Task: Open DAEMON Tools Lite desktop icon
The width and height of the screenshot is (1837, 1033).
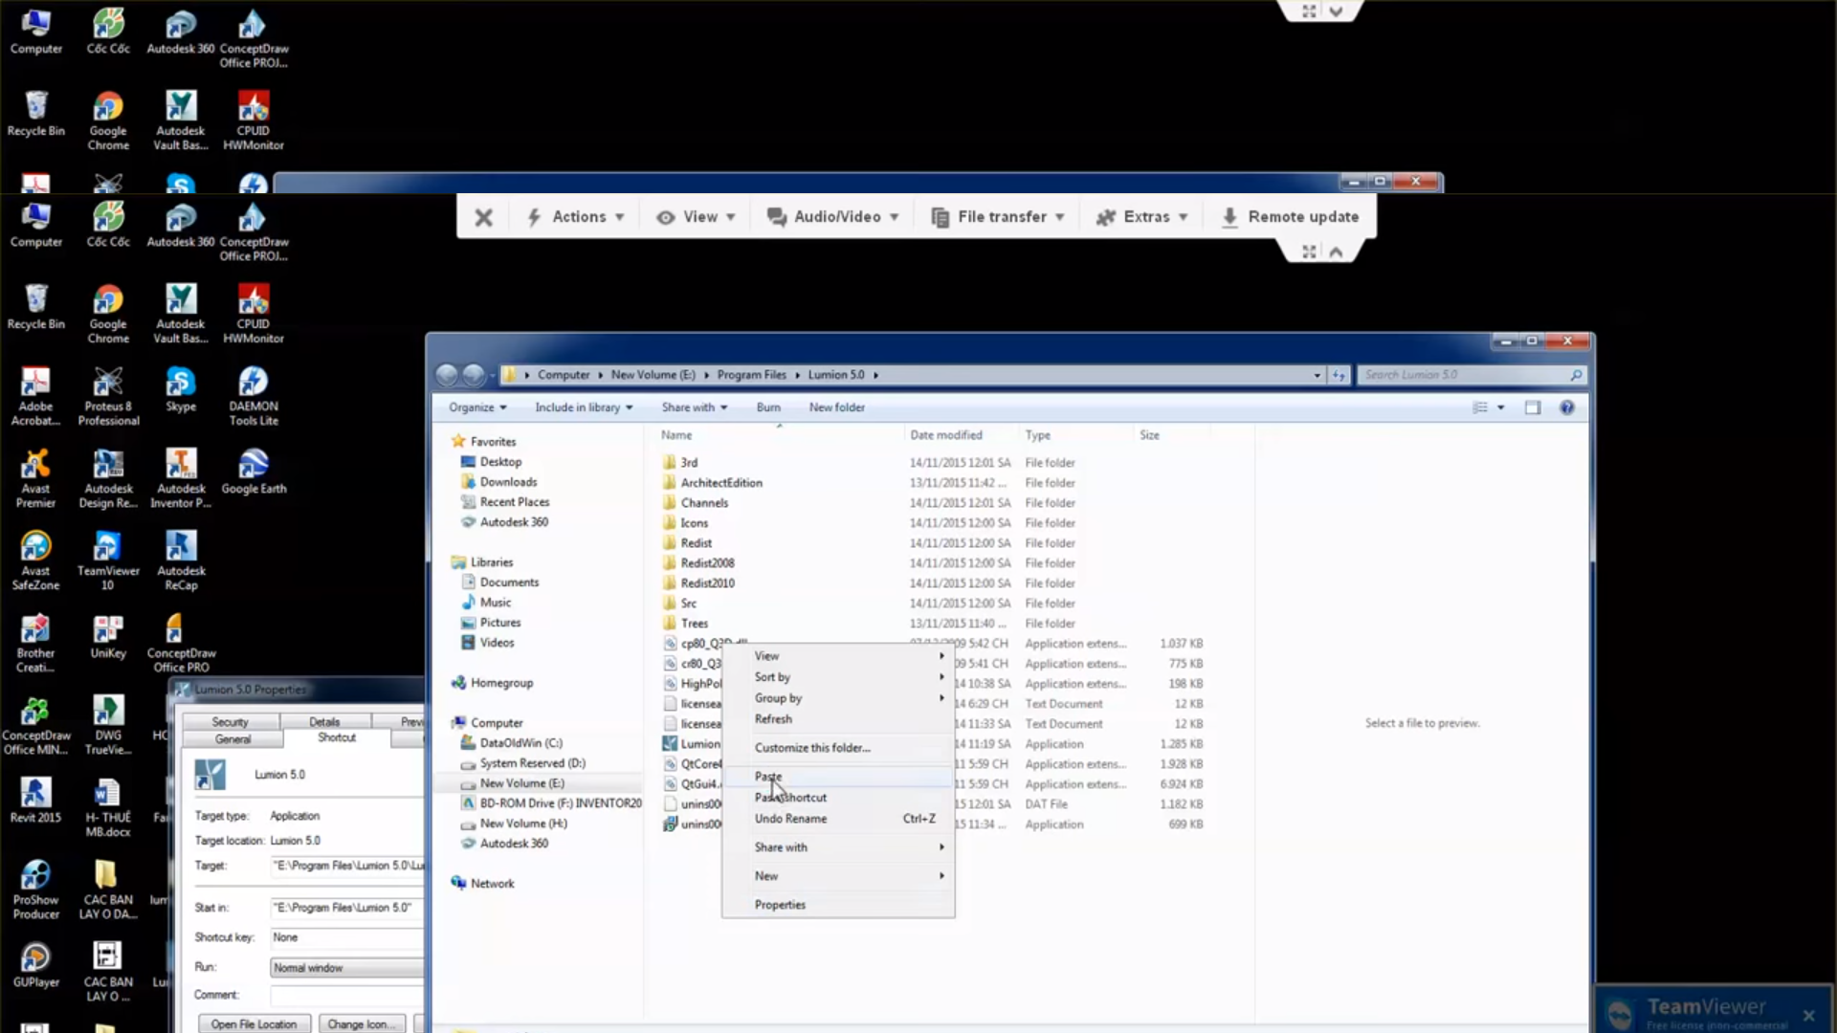Action: tap(254, 385)
